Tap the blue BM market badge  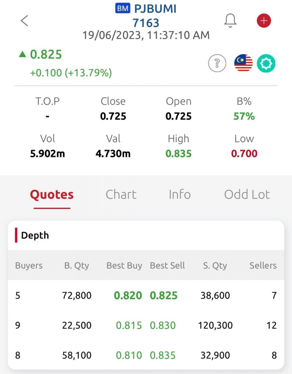(123, 8)
